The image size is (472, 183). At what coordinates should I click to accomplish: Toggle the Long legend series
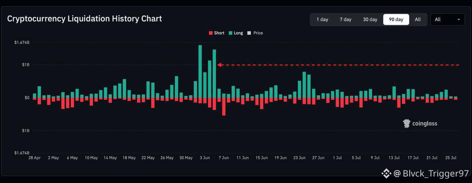click(x=236, y=33)
